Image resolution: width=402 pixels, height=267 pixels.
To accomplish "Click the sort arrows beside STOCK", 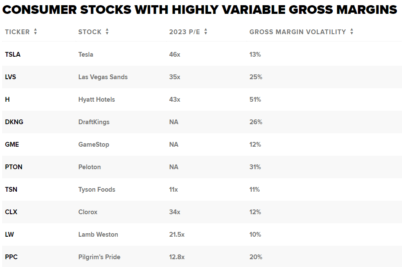I will click(x=107, y=32).
